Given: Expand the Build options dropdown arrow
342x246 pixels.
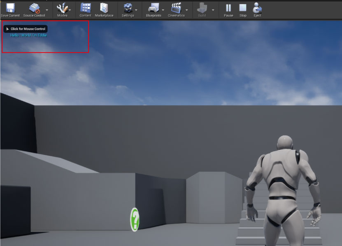Looking at the screenshot, I should click(213, 9).
